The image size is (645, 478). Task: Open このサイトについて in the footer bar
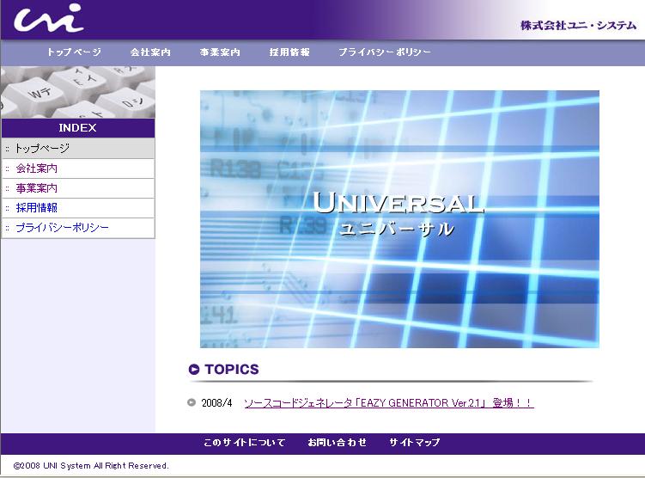coord(244,443)
